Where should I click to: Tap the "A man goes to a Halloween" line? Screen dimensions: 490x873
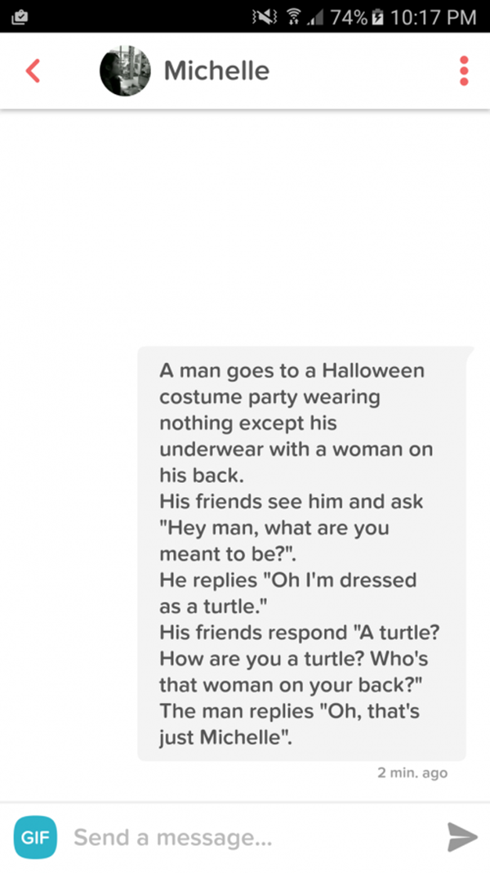point(292,370)
